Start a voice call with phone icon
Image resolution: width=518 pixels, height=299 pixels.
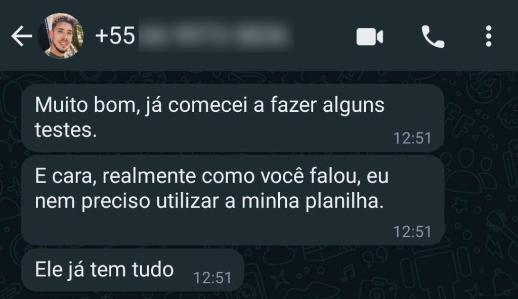tap(433, 36)
